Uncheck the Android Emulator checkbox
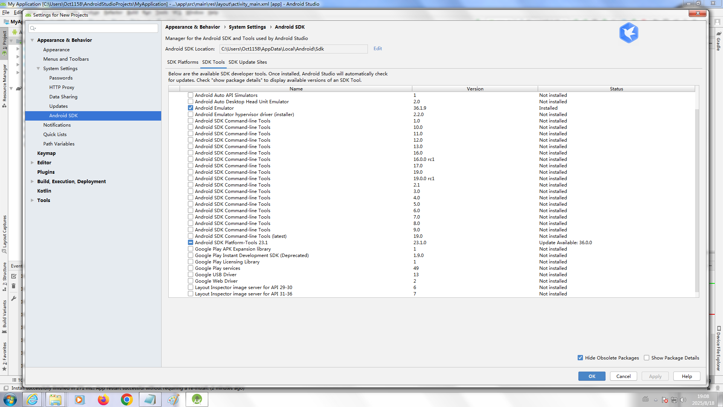The width and height of the screenshot is (723, 407). click(x=191, y=108)
